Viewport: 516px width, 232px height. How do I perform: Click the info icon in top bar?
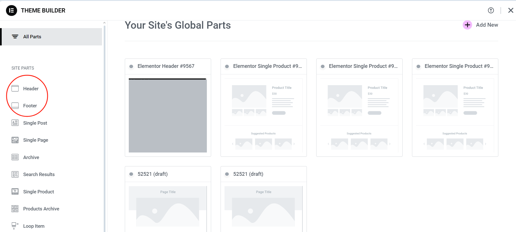pos(491,11)
